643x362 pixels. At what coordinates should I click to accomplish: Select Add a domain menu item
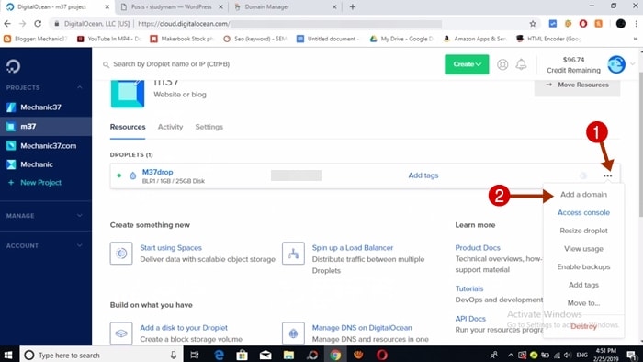click(x=583, y=195)
